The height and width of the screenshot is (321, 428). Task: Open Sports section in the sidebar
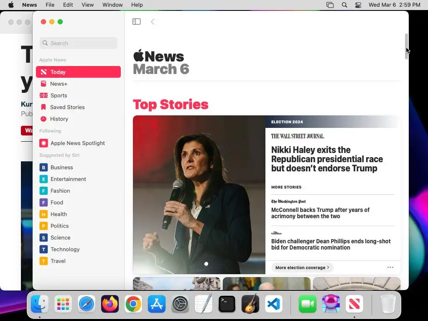pos(78,96)
